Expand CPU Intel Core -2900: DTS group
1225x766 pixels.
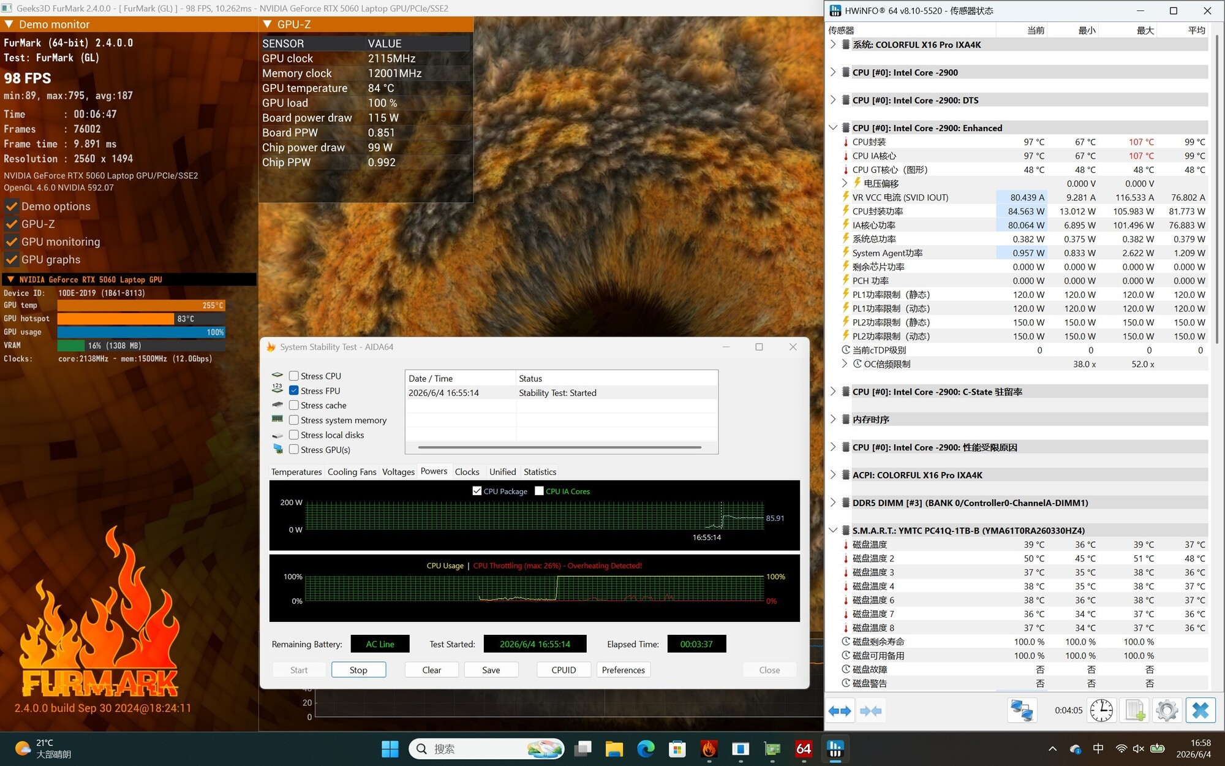(x=833, y=100)
